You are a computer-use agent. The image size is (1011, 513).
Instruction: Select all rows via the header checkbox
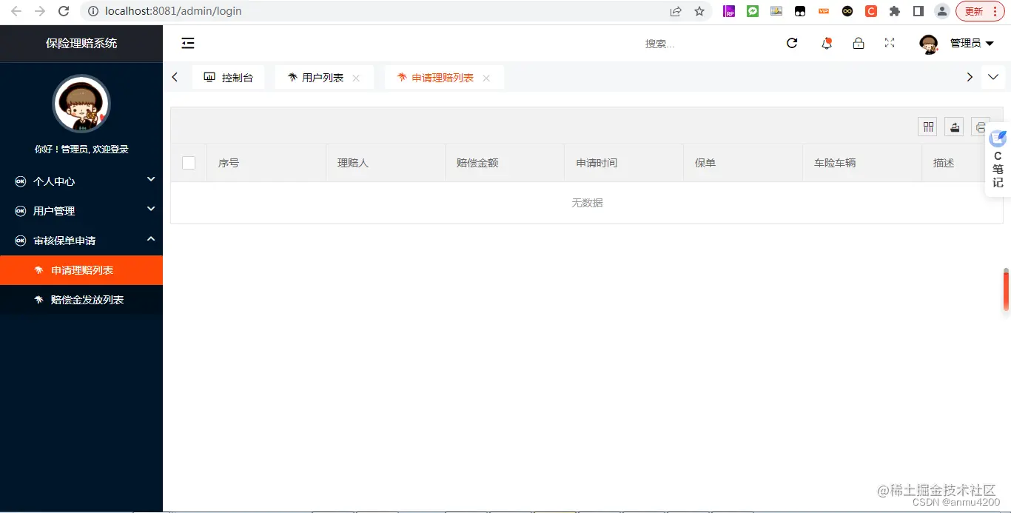pyautogui.click(x=188, y=163)
